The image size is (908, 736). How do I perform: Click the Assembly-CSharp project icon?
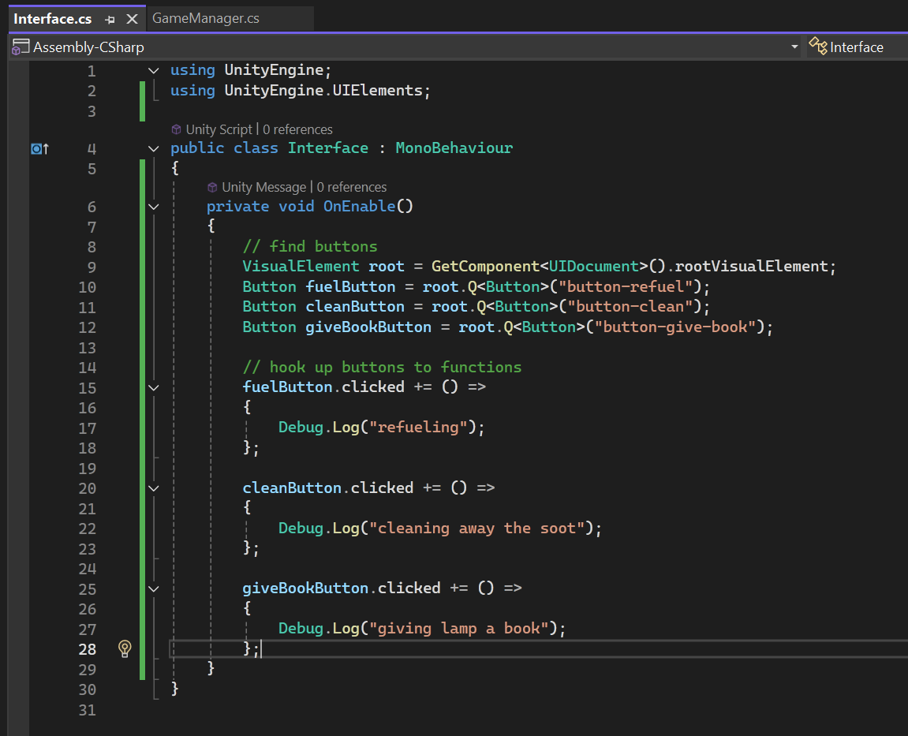click(21, 47)
